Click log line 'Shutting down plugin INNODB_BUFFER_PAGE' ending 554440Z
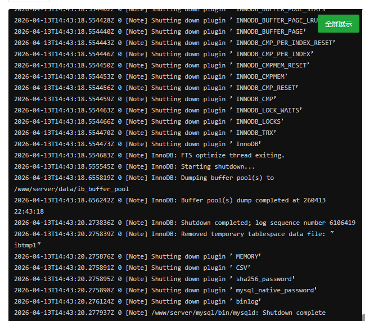365x321 pixels. click(160, 31)
